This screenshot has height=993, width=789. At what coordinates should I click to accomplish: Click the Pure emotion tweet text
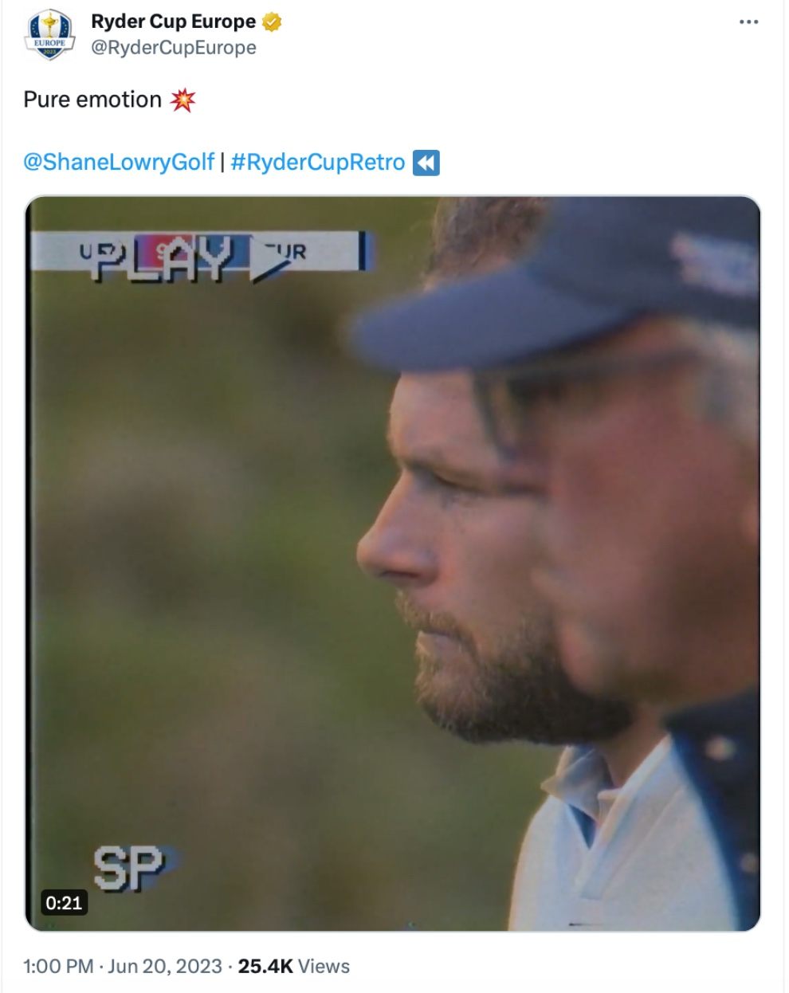pos(92,100)
